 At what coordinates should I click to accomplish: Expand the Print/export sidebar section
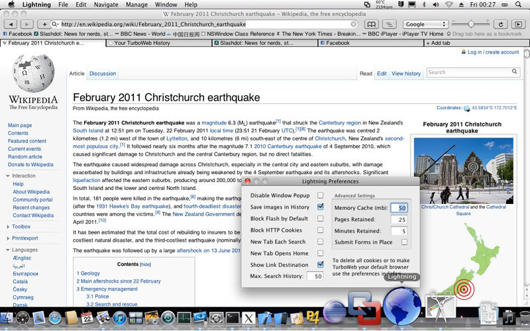[x=8, y=238]
